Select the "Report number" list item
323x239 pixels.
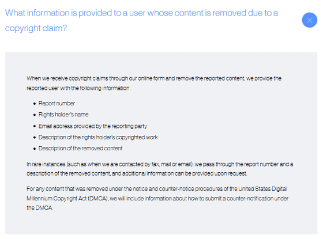57,103
